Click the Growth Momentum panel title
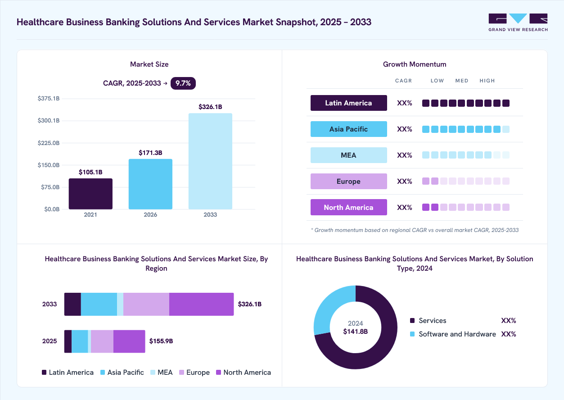564x400 pixels. (415, 64)
